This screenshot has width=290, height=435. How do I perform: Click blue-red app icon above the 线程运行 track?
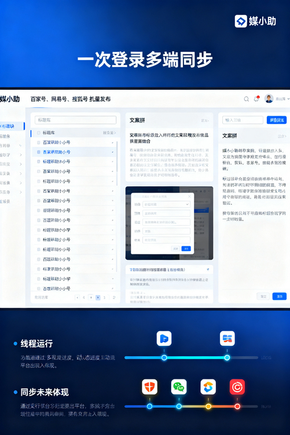click(x=227, y=338)
